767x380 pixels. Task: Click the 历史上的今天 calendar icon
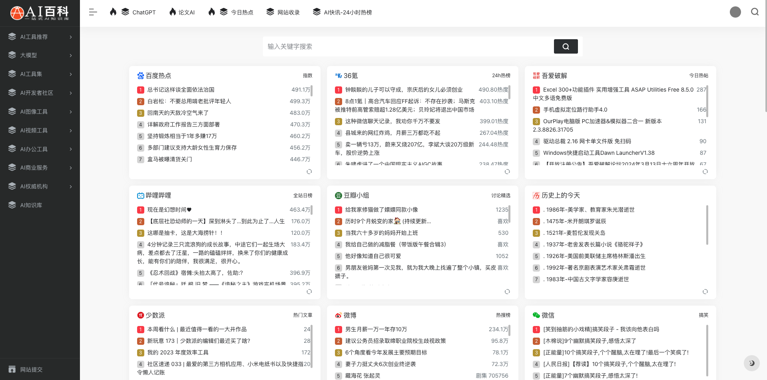pyautogui.click(x=536, y=196)
